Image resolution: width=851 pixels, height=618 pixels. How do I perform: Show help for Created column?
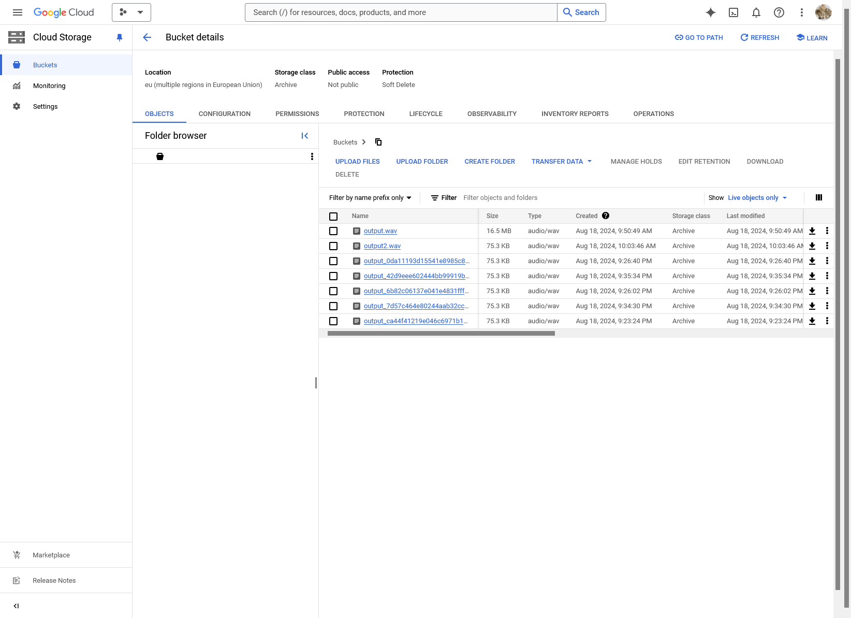[606, 216]
